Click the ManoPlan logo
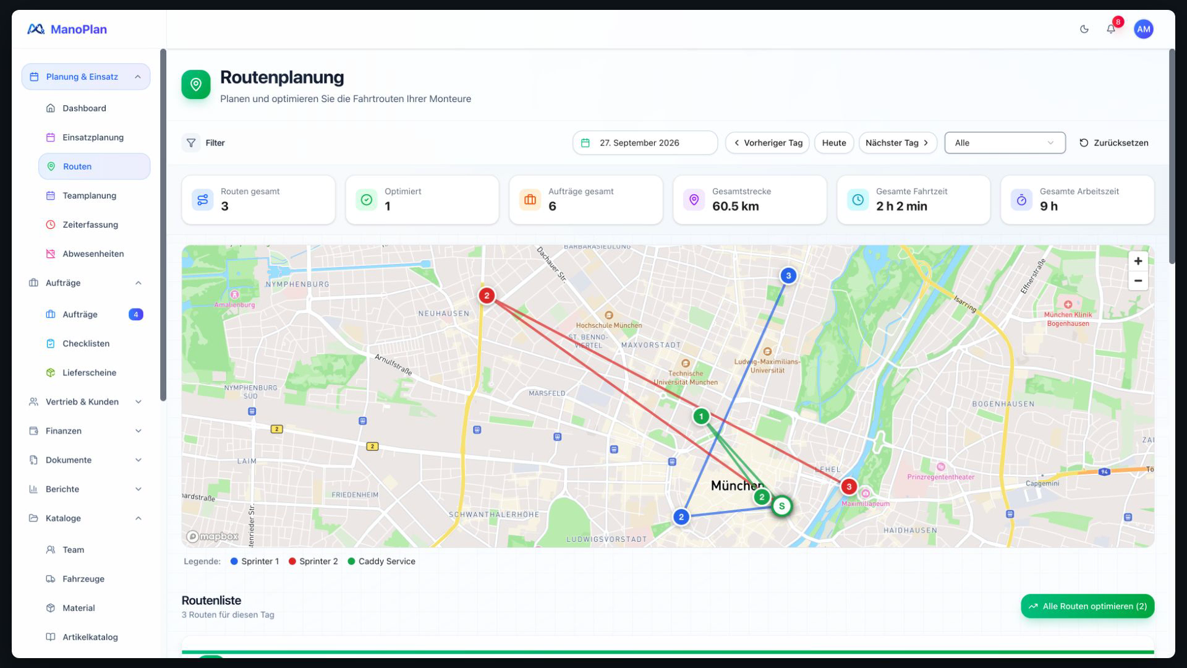 coord(67,29)
